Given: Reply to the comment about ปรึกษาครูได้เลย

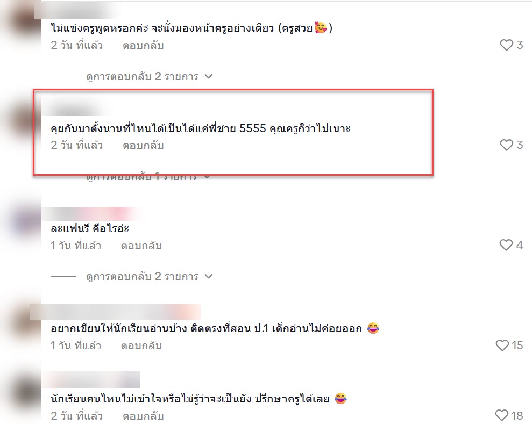Looking at the screenshot, I should tap(143, 416).
